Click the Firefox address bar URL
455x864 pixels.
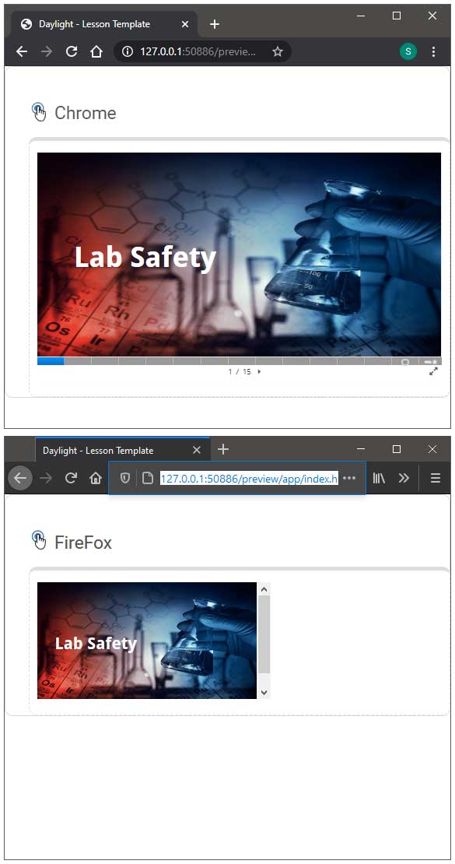click(248, 478)
